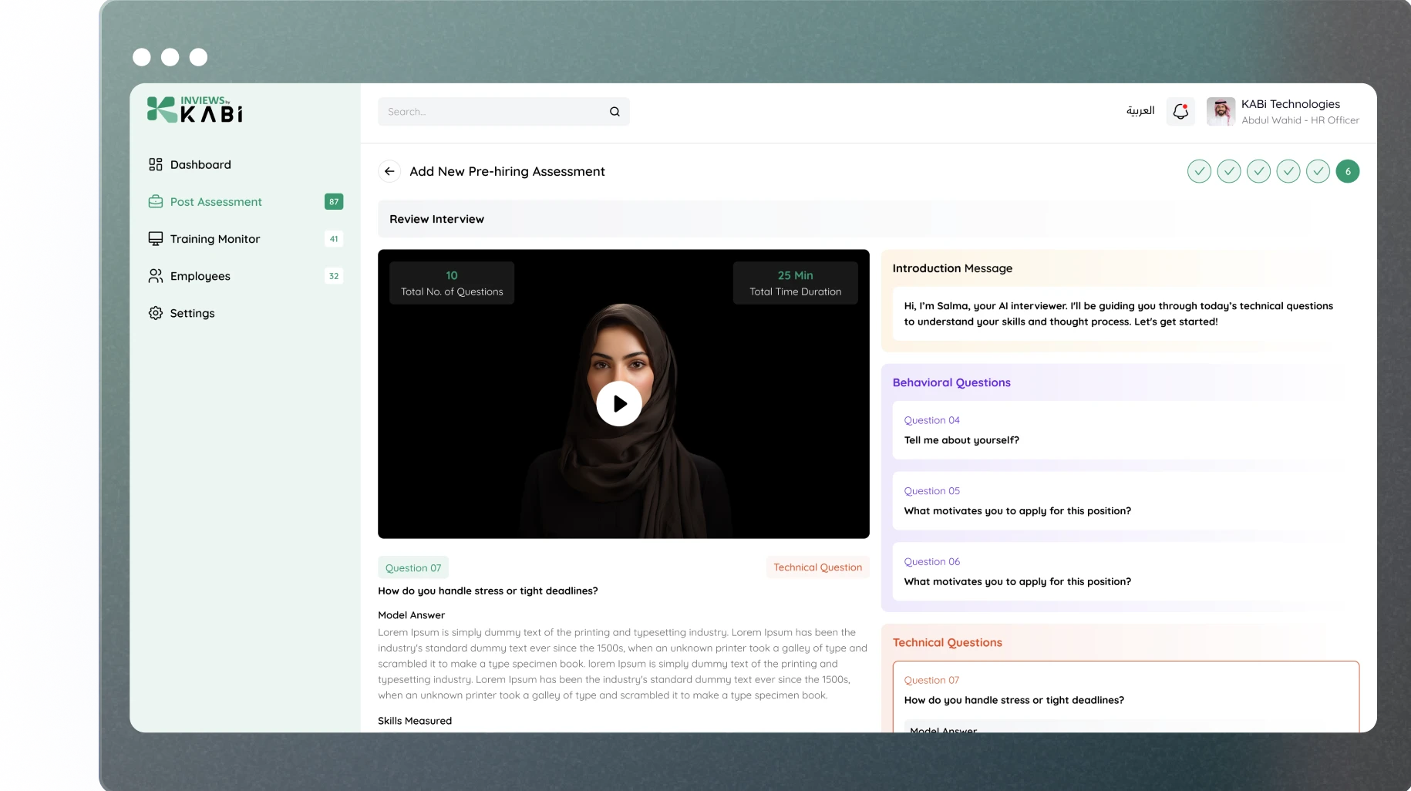Click the Introduction Message heading
The height and width of the screenshot is (791, 1411).
[x=952, y=268]
